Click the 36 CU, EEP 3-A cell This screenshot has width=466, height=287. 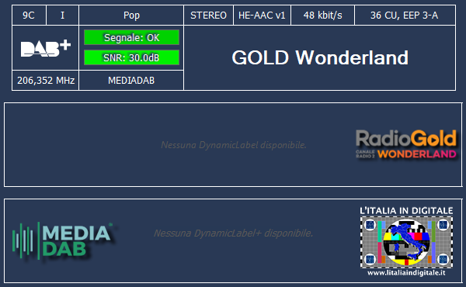tap(405, 16)
